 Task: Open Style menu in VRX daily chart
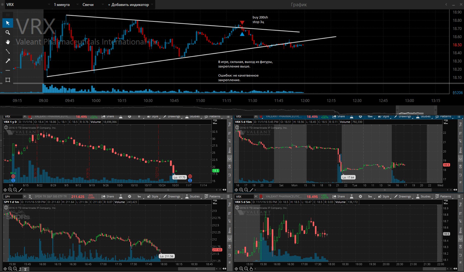click(x=153, y=117)
